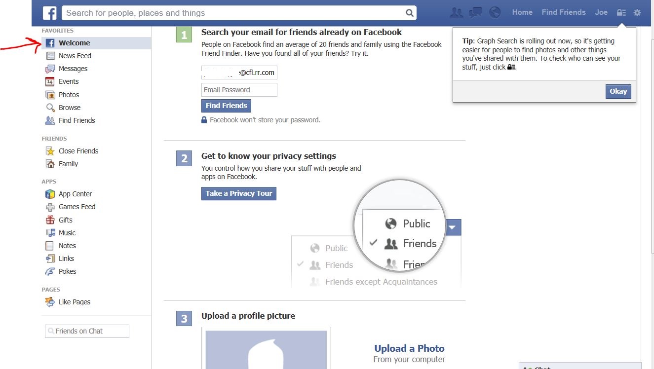Click the Chat bar at bottom right
Screen dimensions: 654x369
tap(580, 367)
